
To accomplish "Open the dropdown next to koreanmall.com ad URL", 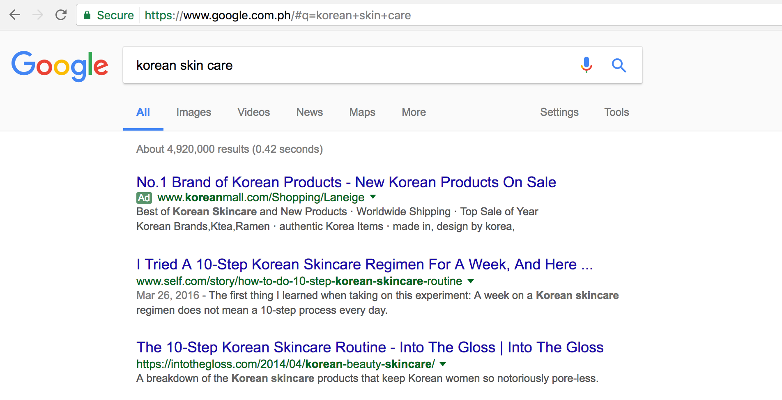I will tap(373, 198).
